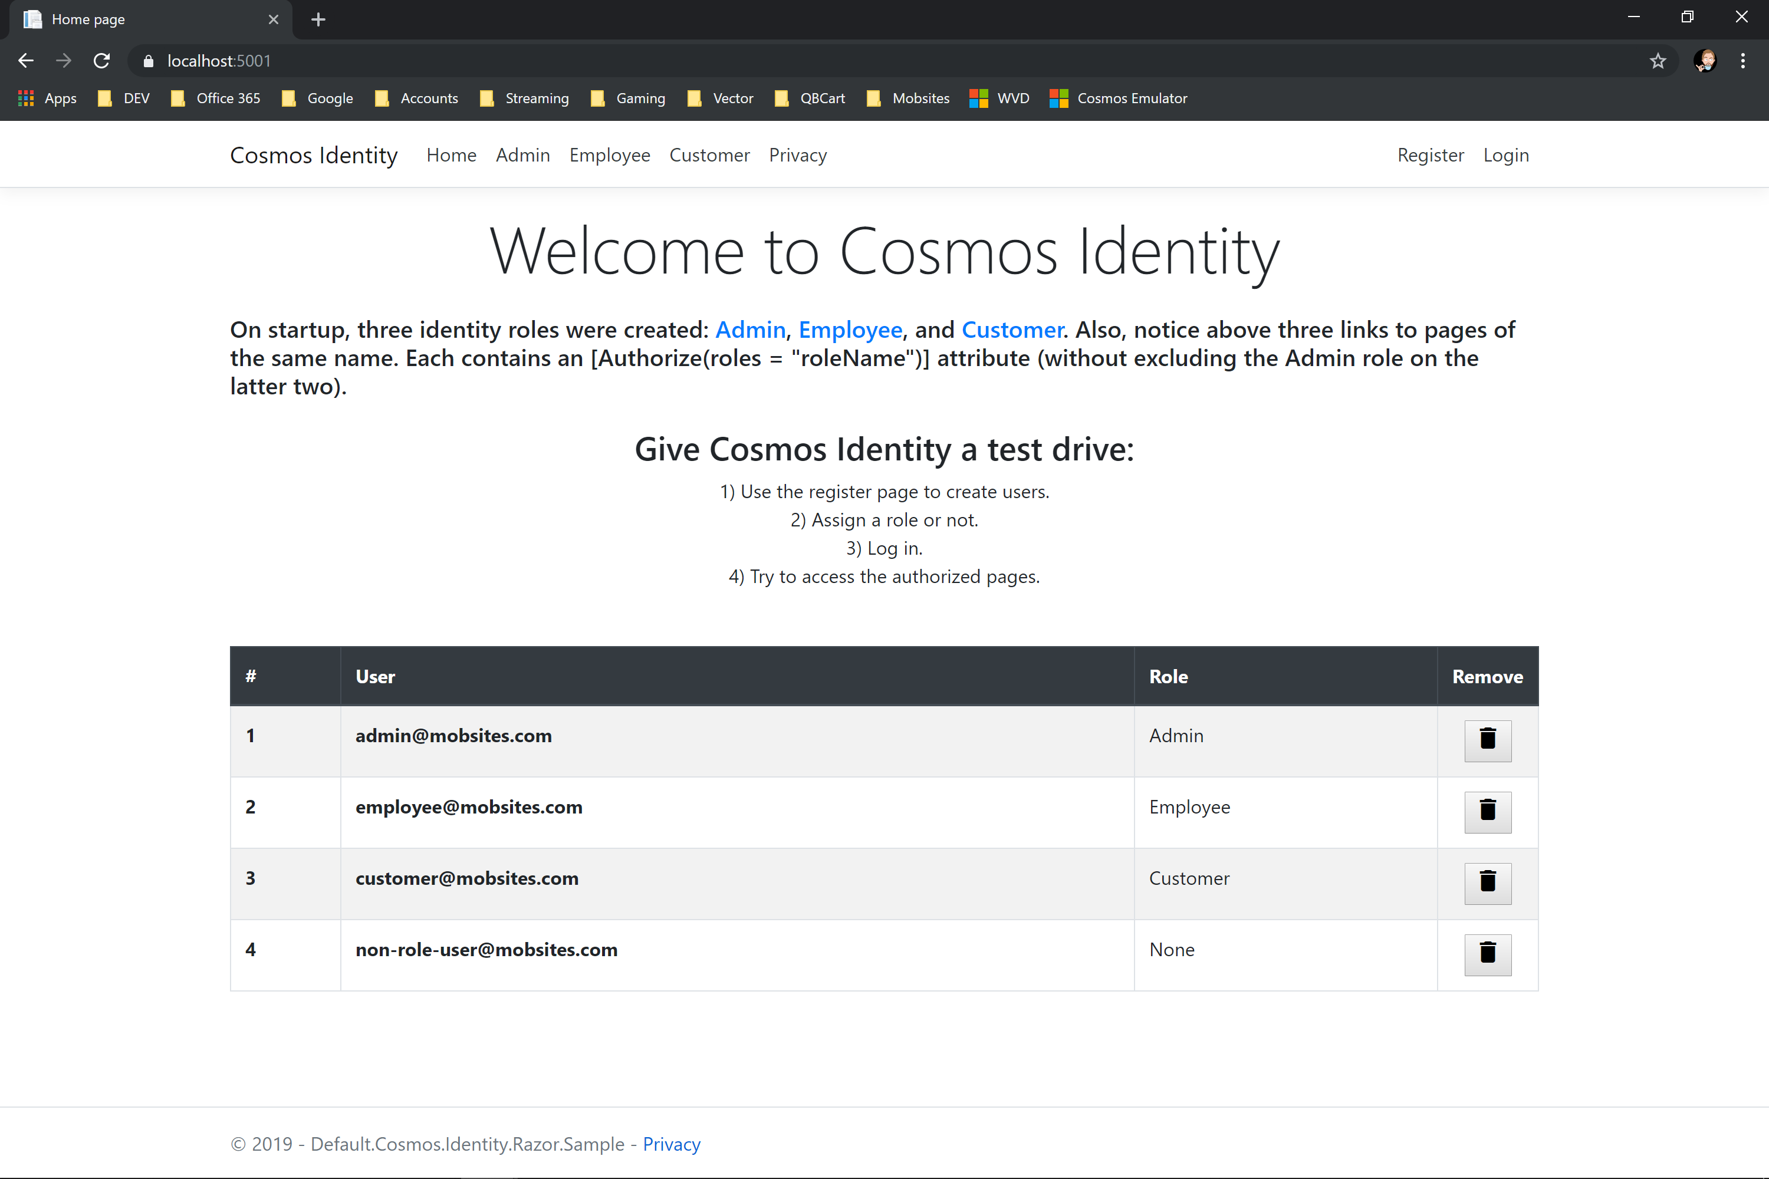Click the Register button
Screen dimensions: 1769x1179
point(1429,154)
